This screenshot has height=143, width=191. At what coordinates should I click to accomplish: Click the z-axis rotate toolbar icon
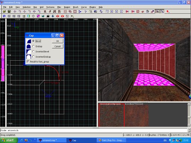[x=39, y=12]
